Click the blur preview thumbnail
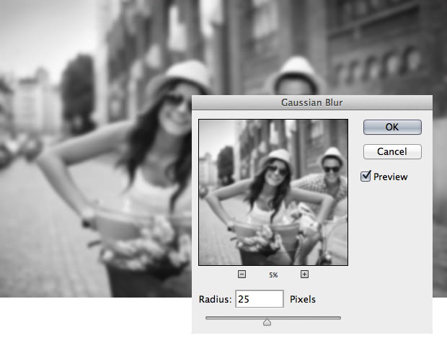Viewport: 447px width, 348px height. (x=273, y=192)
